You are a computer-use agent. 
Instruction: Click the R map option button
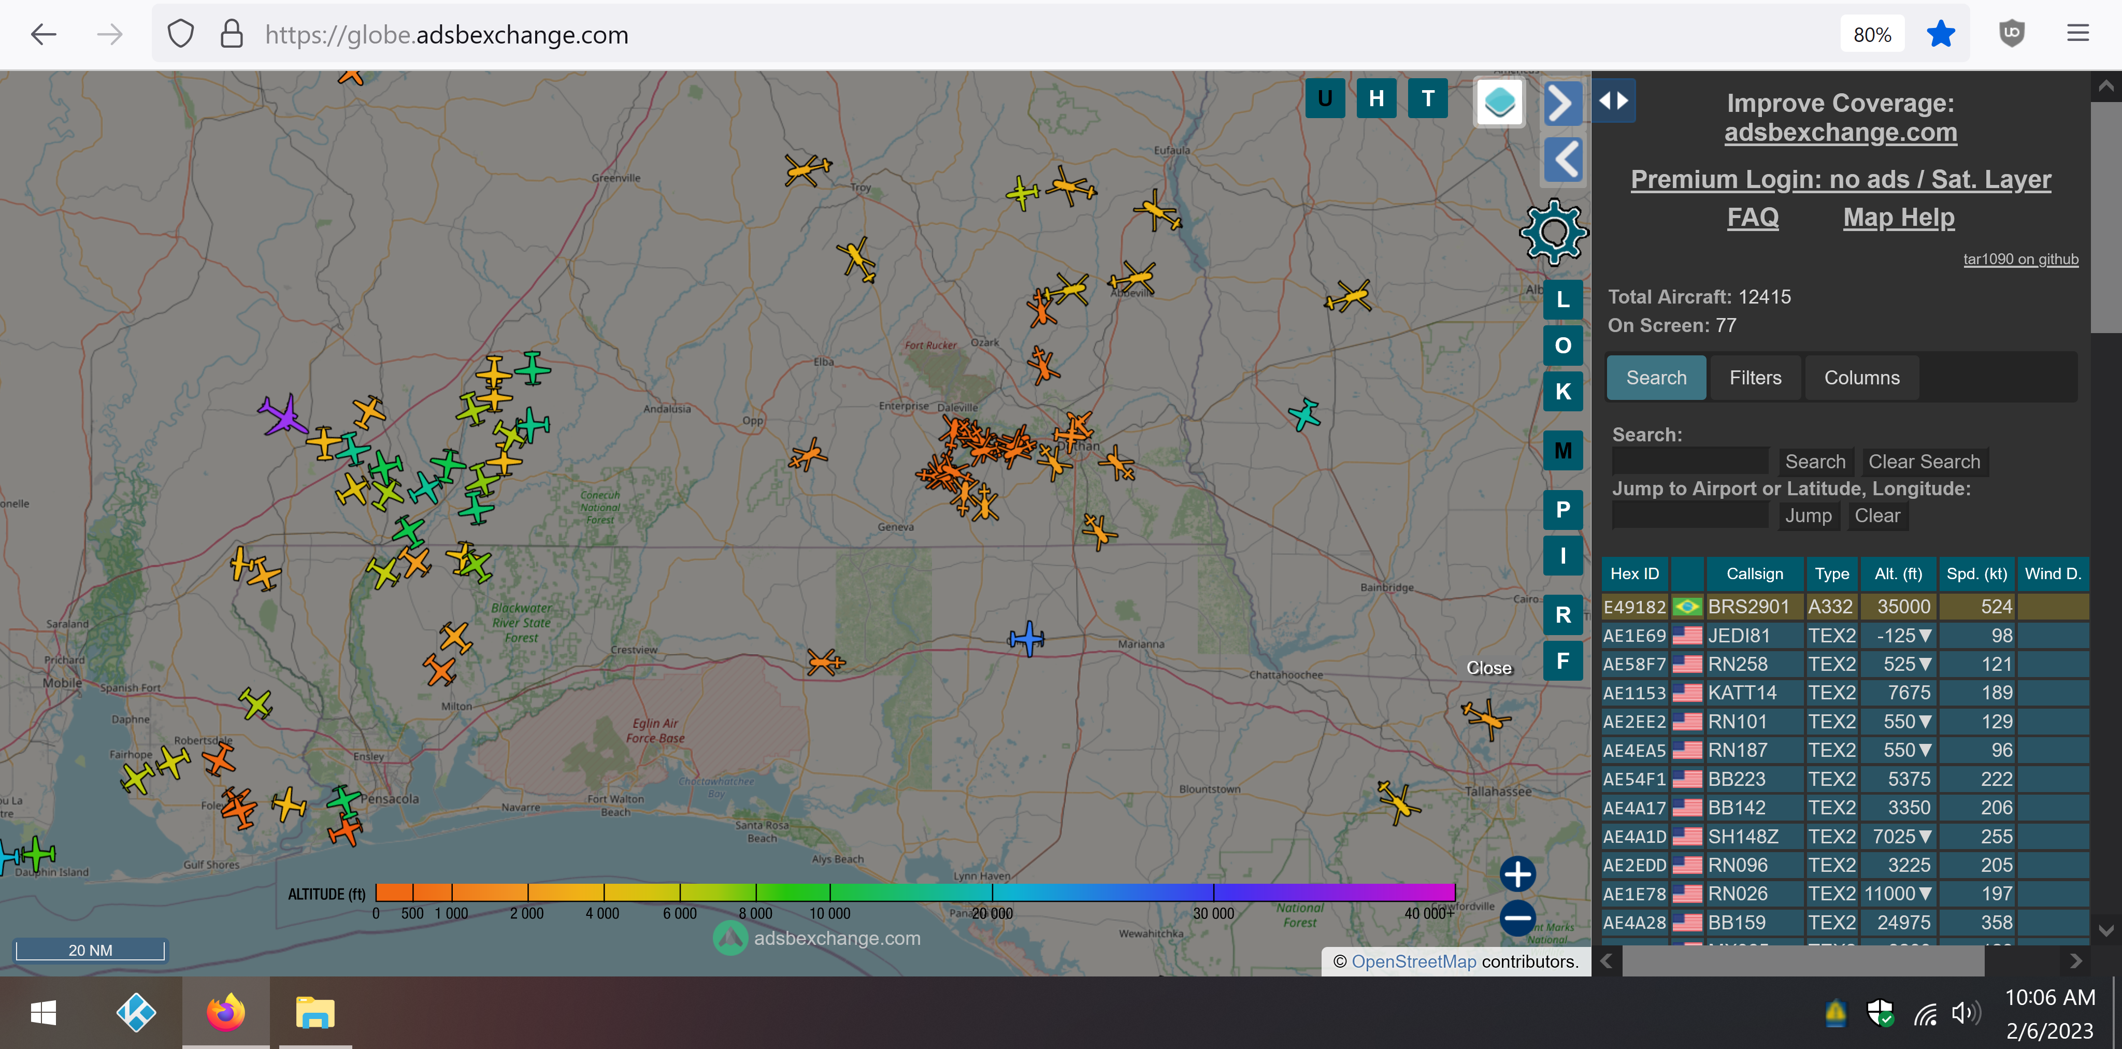[x=1562, y=615]
